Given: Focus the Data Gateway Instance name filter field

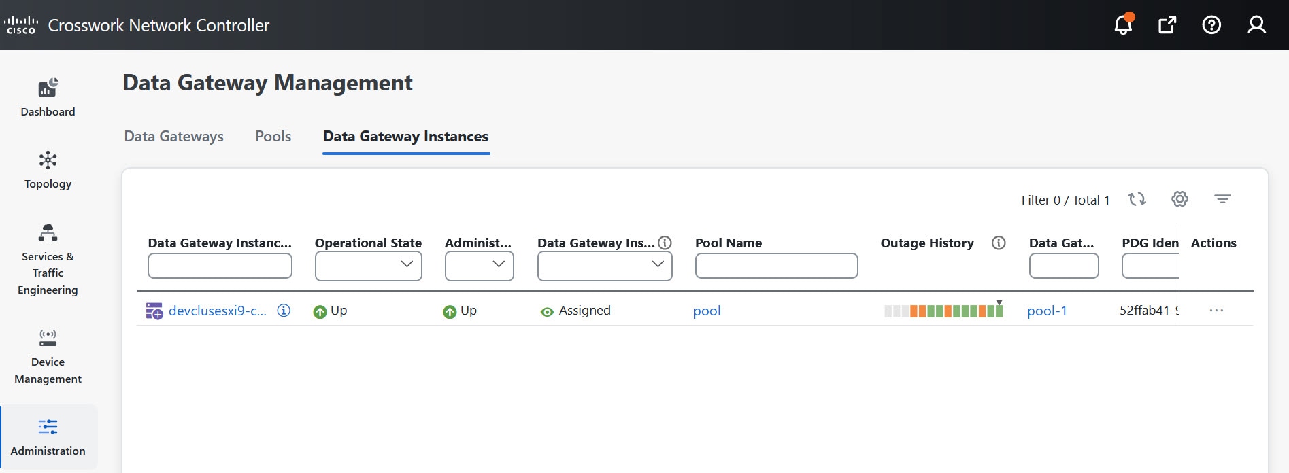Looking at the screenshot, I should [220, 266].
